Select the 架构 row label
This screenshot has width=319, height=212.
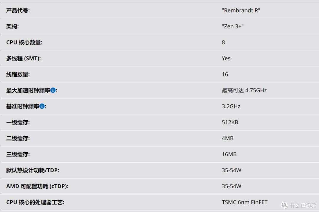pos(12,26)
